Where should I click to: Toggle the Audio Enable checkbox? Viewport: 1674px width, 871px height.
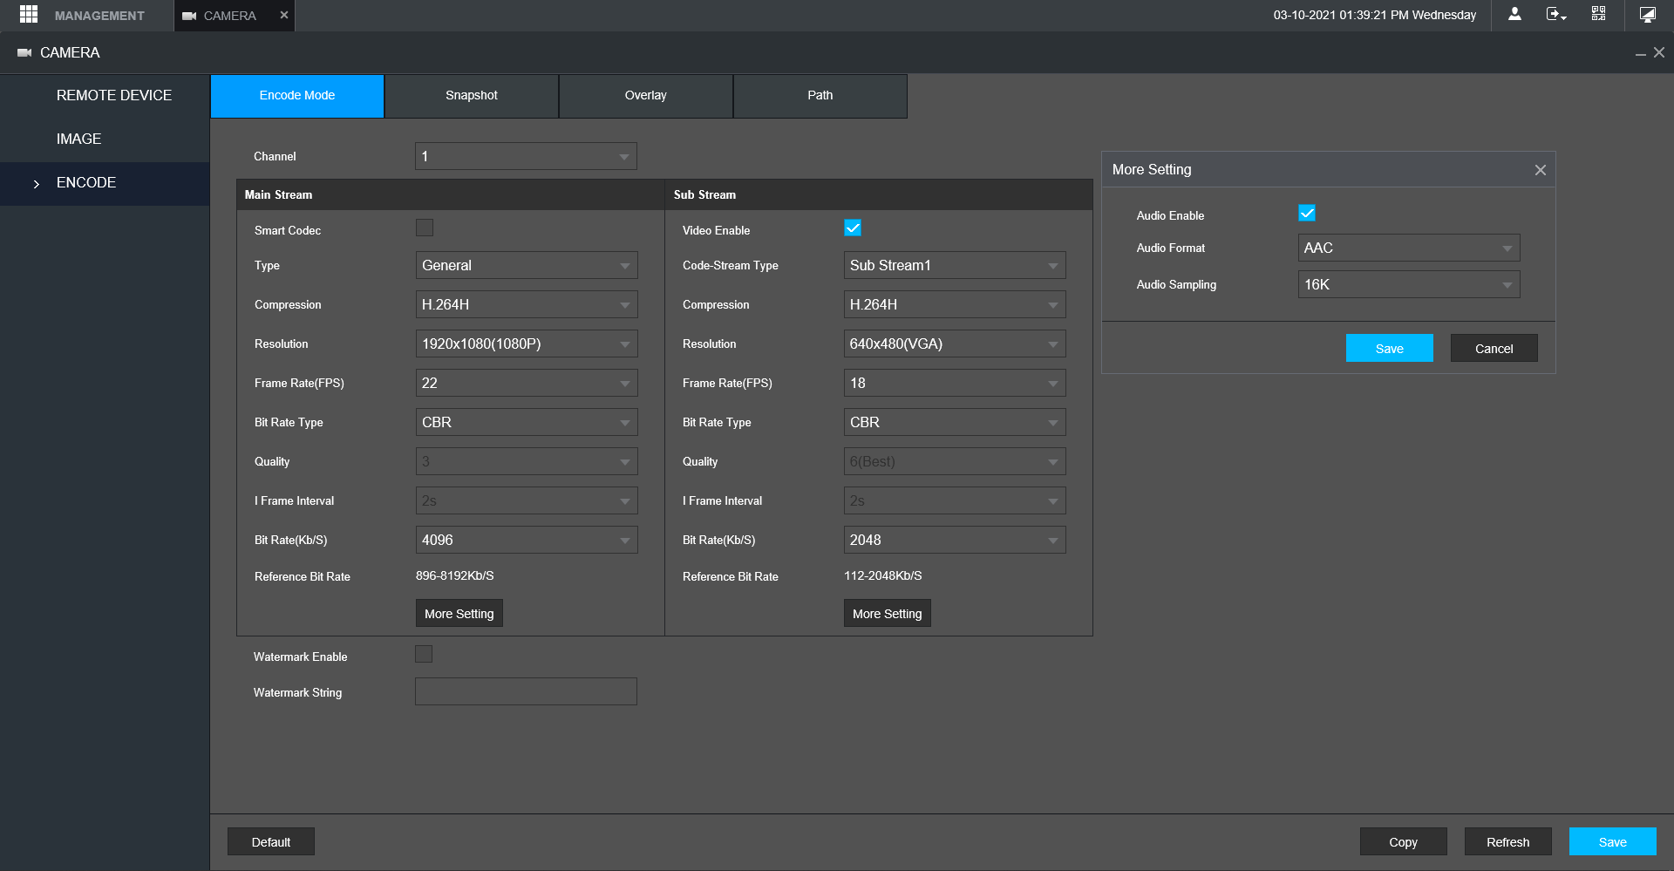[x=1307, y=214]
